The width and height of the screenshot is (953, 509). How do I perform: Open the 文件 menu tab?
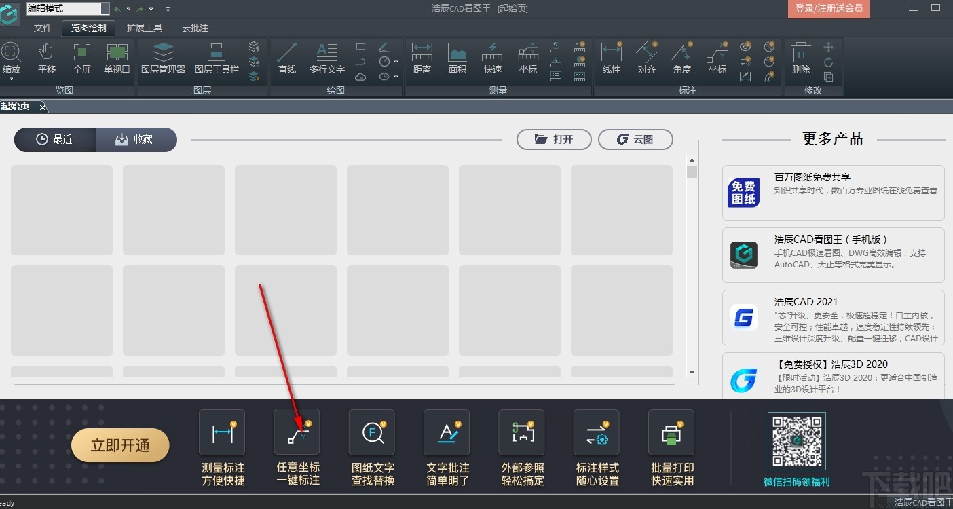click(x=43, y=28)
